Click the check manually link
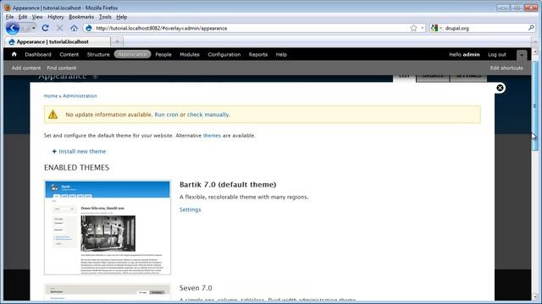Viewport: 542px width, 304px height. pos(207,115)
